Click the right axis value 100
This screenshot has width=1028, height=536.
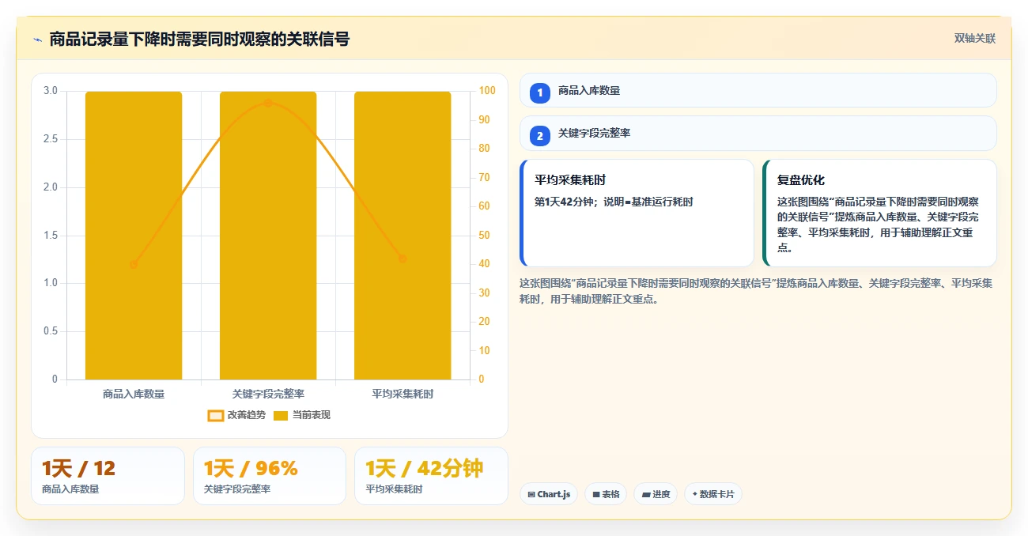[x=488, y=91]
